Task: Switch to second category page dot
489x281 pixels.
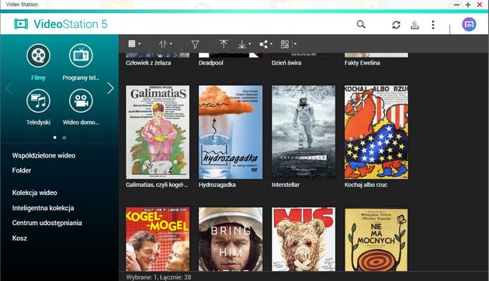Action: click(64, 137)
